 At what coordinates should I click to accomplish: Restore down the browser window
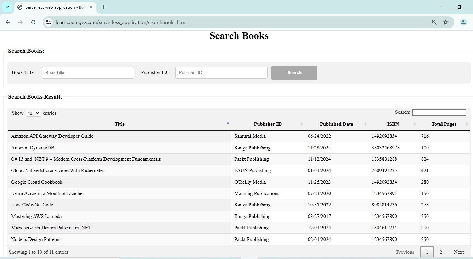point(460,7)
